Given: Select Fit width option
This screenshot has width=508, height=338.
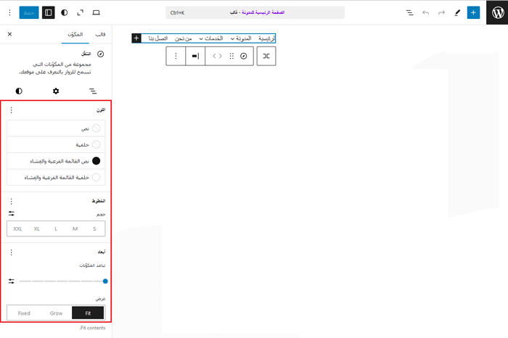Looking at the screenshot, I should [88, 313].
